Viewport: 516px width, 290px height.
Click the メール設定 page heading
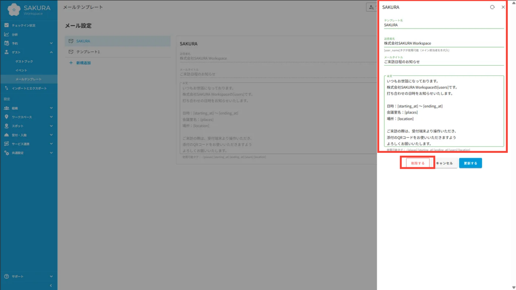[78, 26]
